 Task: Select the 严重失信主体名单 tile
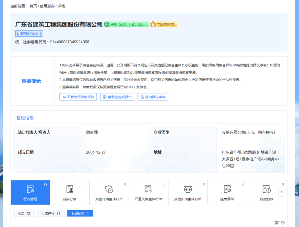click(148, 192)
